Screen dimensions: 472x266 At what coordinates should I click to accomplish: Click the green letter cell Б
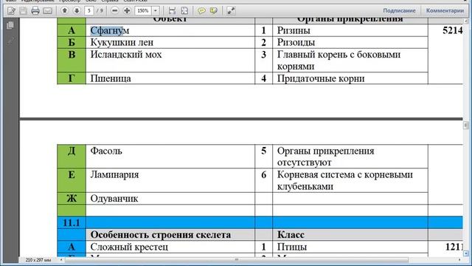(x=72, y=43)
